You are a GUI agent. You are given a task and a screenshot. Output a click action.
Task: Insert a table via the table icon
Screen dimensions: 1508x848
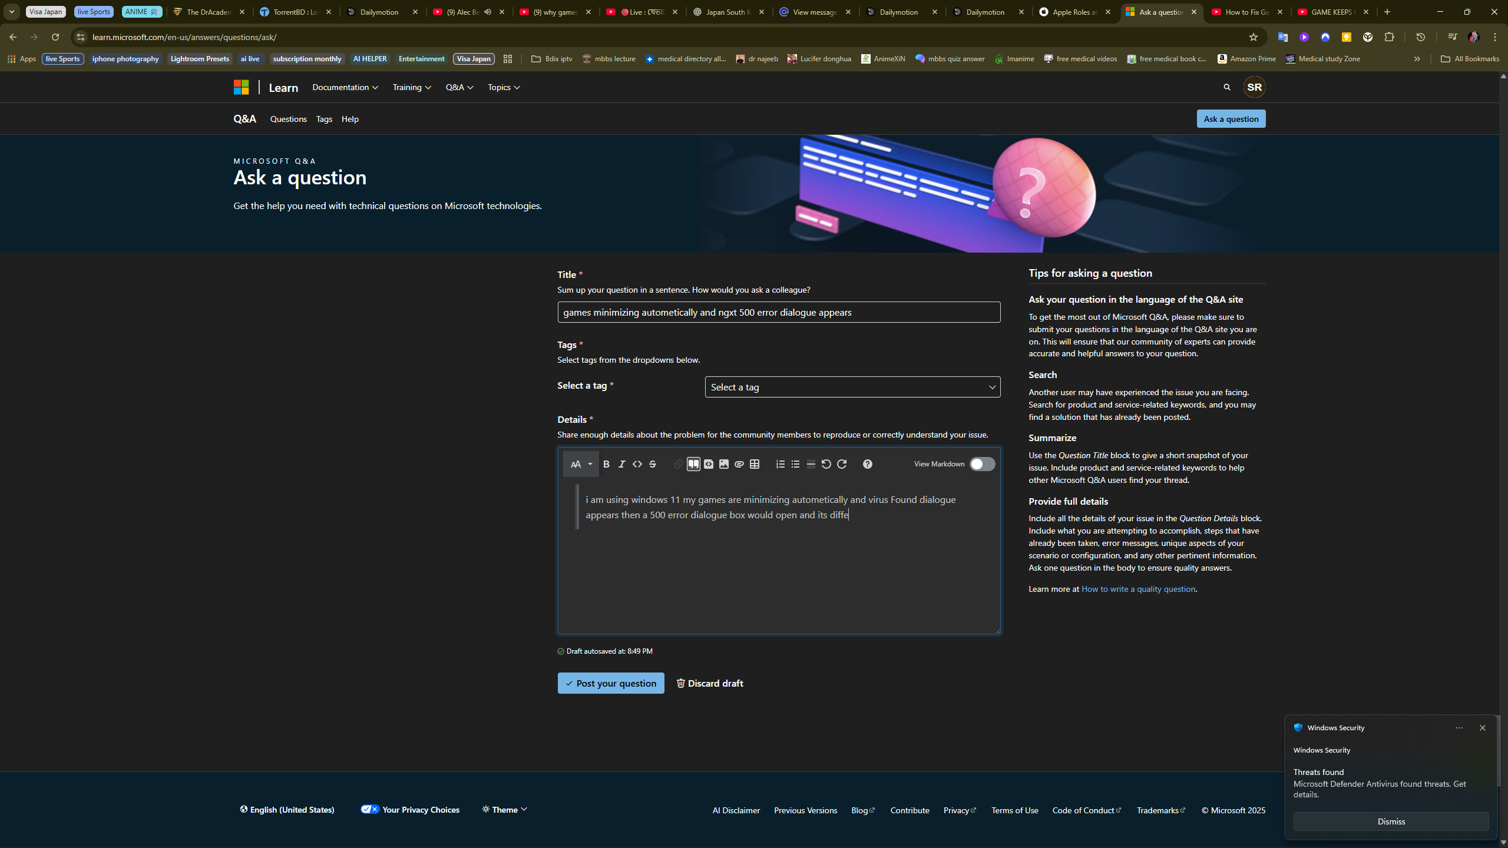click(755, 464)
